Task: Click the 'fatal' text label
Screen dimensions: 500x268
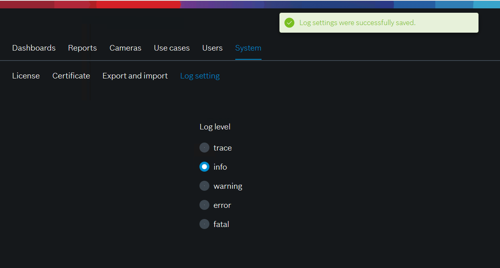Action: point(221,224)
